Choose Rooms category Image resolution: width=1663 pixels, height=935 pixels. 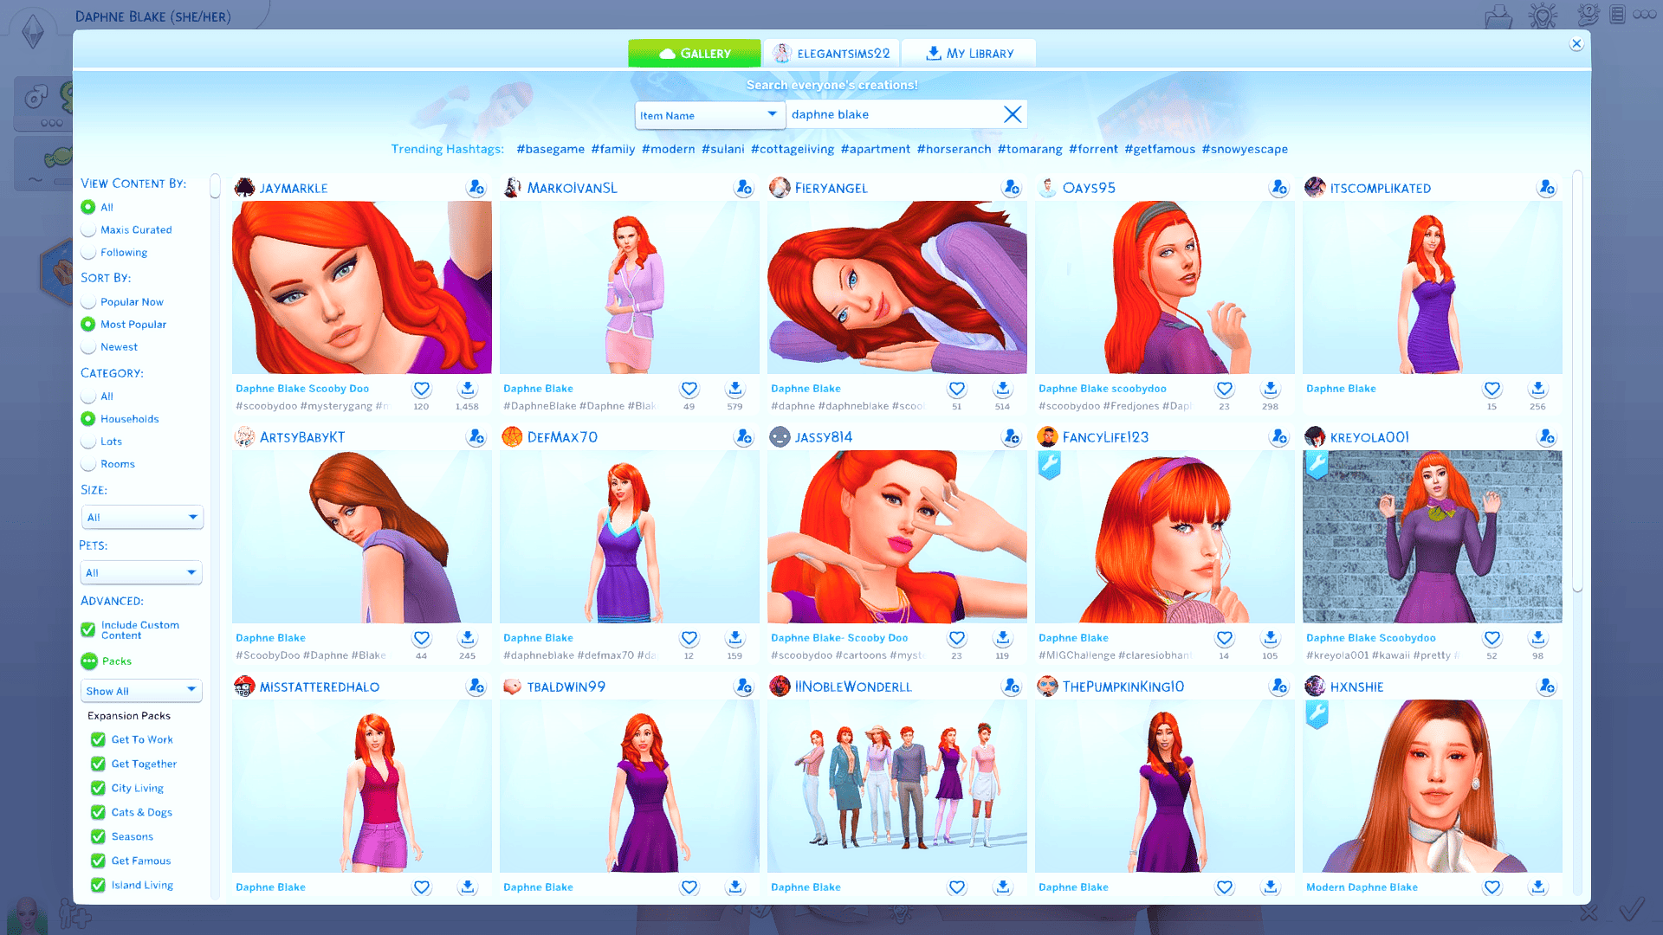click(88, 463)
